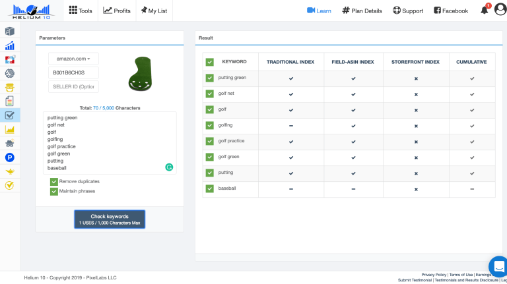
Task: Open the document list sidebar tool
Action: pos(10,101)
